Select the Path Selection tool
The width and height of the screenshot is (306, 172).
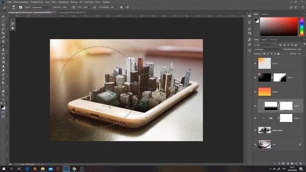click(3, 83)
